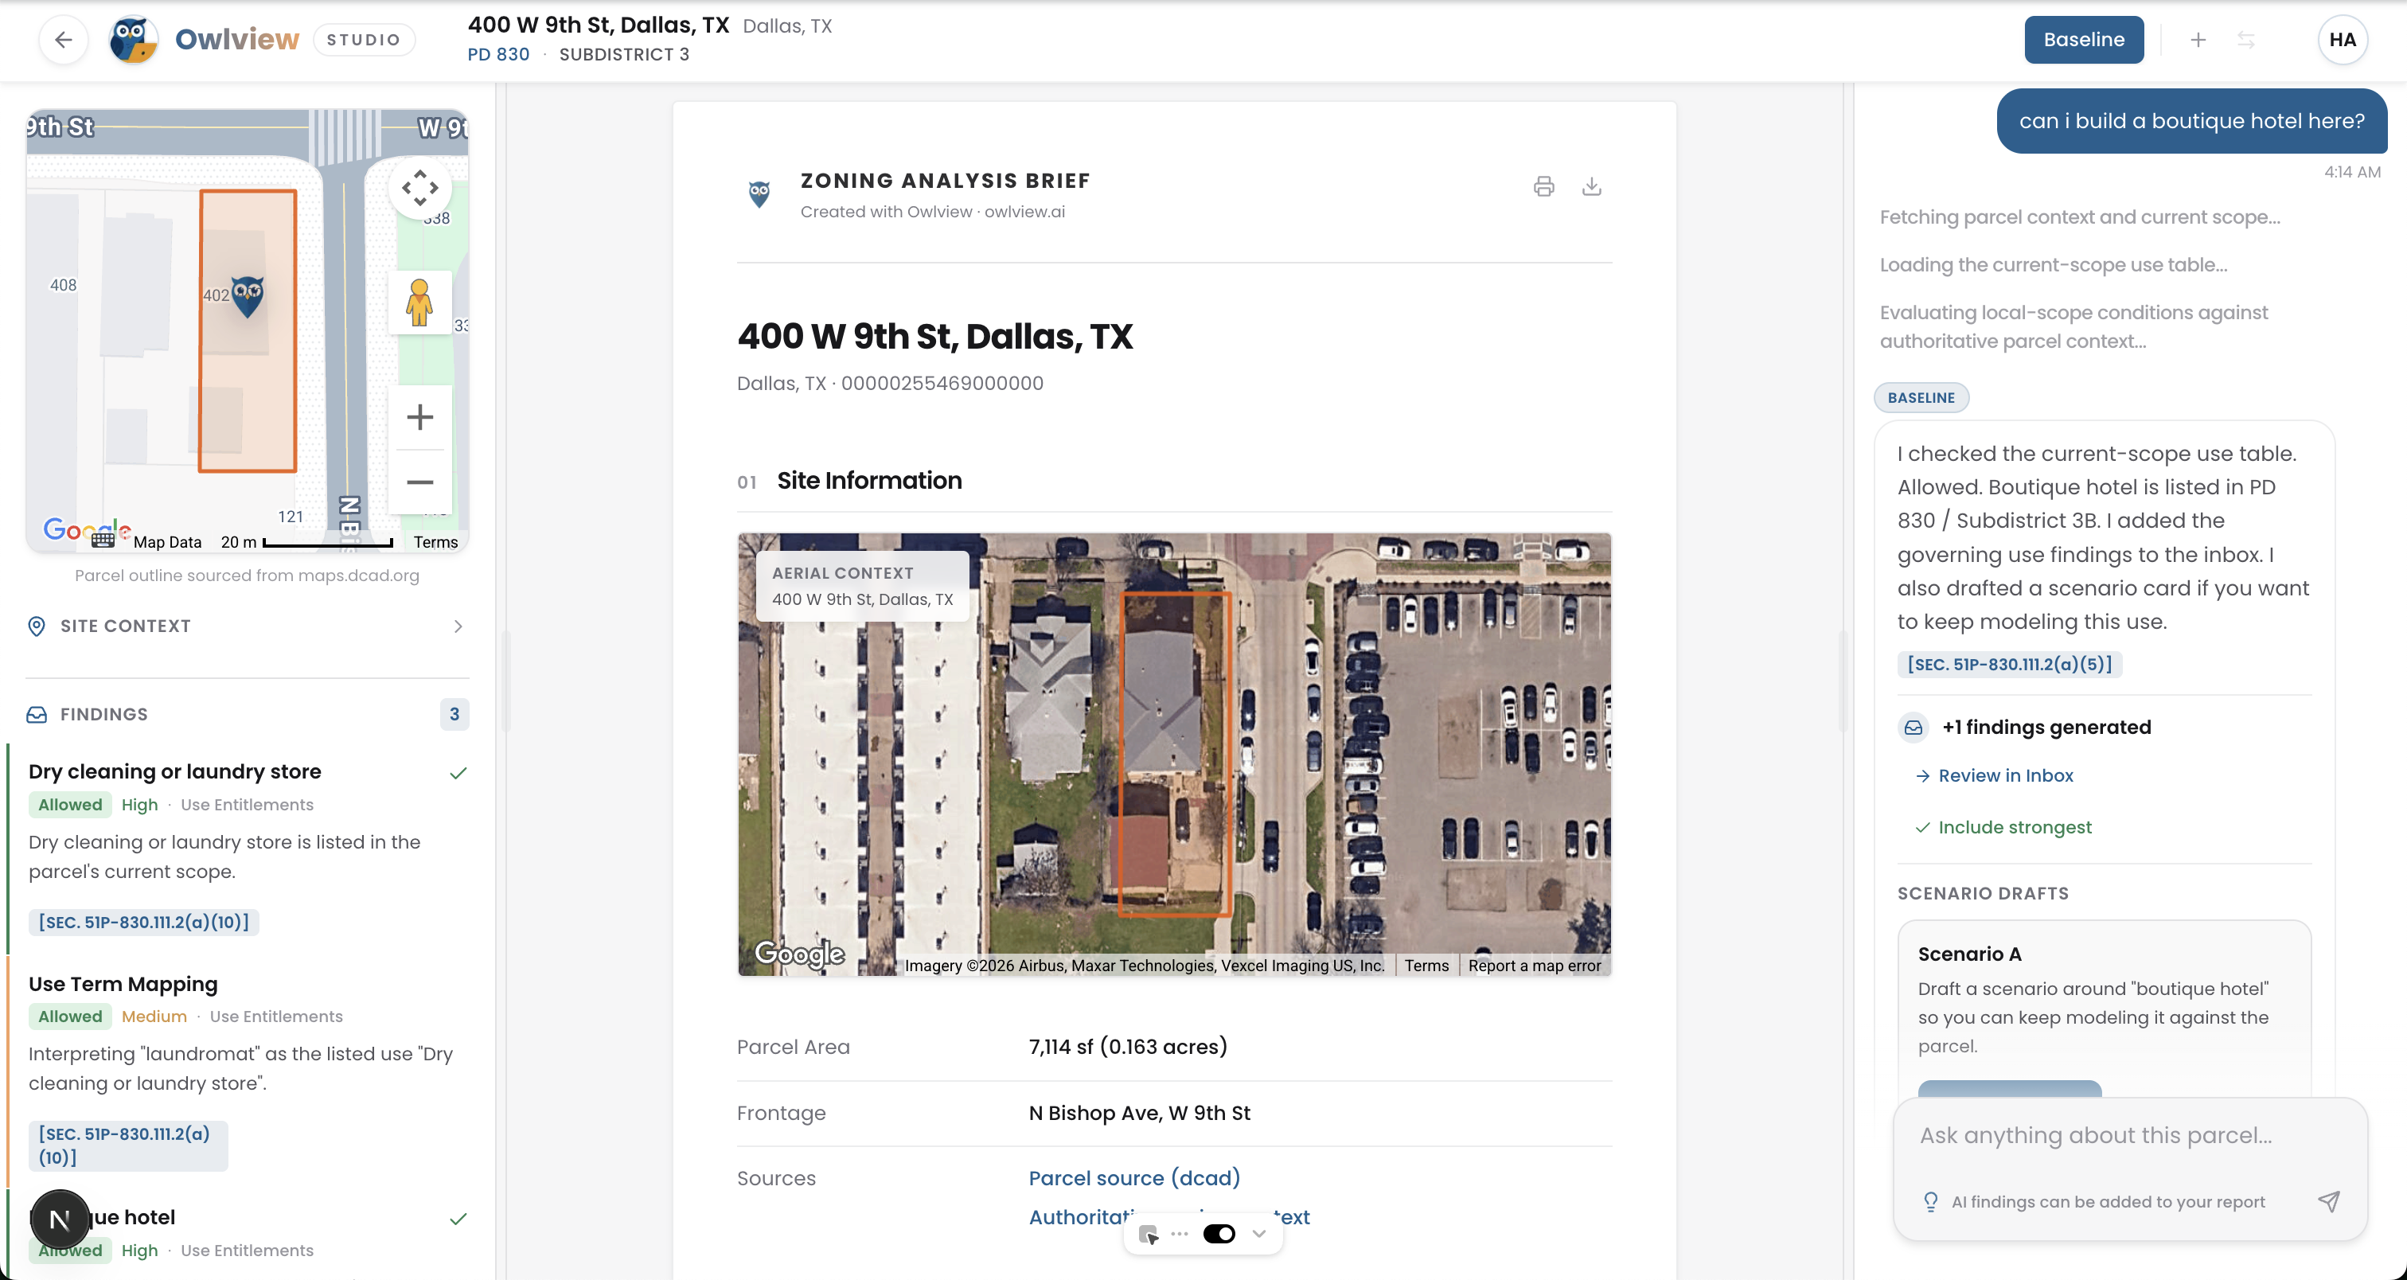Toggle checkmark on Dry cleaning finding
The height and width of the screenshot is (1280, 2407).
coord(458,773)
